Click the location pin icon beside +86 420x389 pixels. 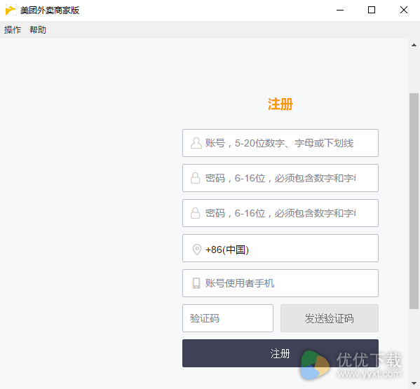[x=197, y=250]
